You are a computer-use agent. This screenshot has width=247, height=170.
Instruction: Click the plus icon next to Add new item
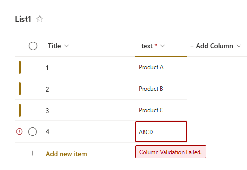click(33, 153)
